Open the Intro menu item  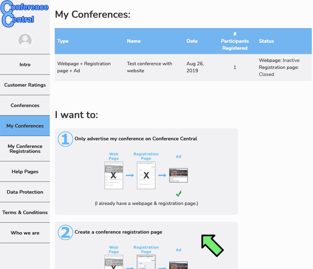pyautogui.click(x=25, y=65)
